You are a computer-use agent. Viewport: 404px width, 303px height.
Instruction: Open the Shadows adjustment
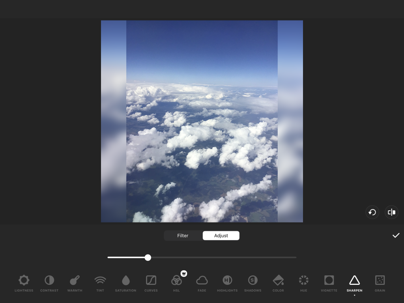click(253, 281)
